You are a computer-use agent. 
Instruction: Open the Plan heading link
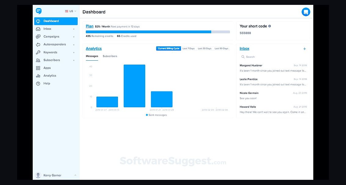pyautogui.click(x=90, y=26)
